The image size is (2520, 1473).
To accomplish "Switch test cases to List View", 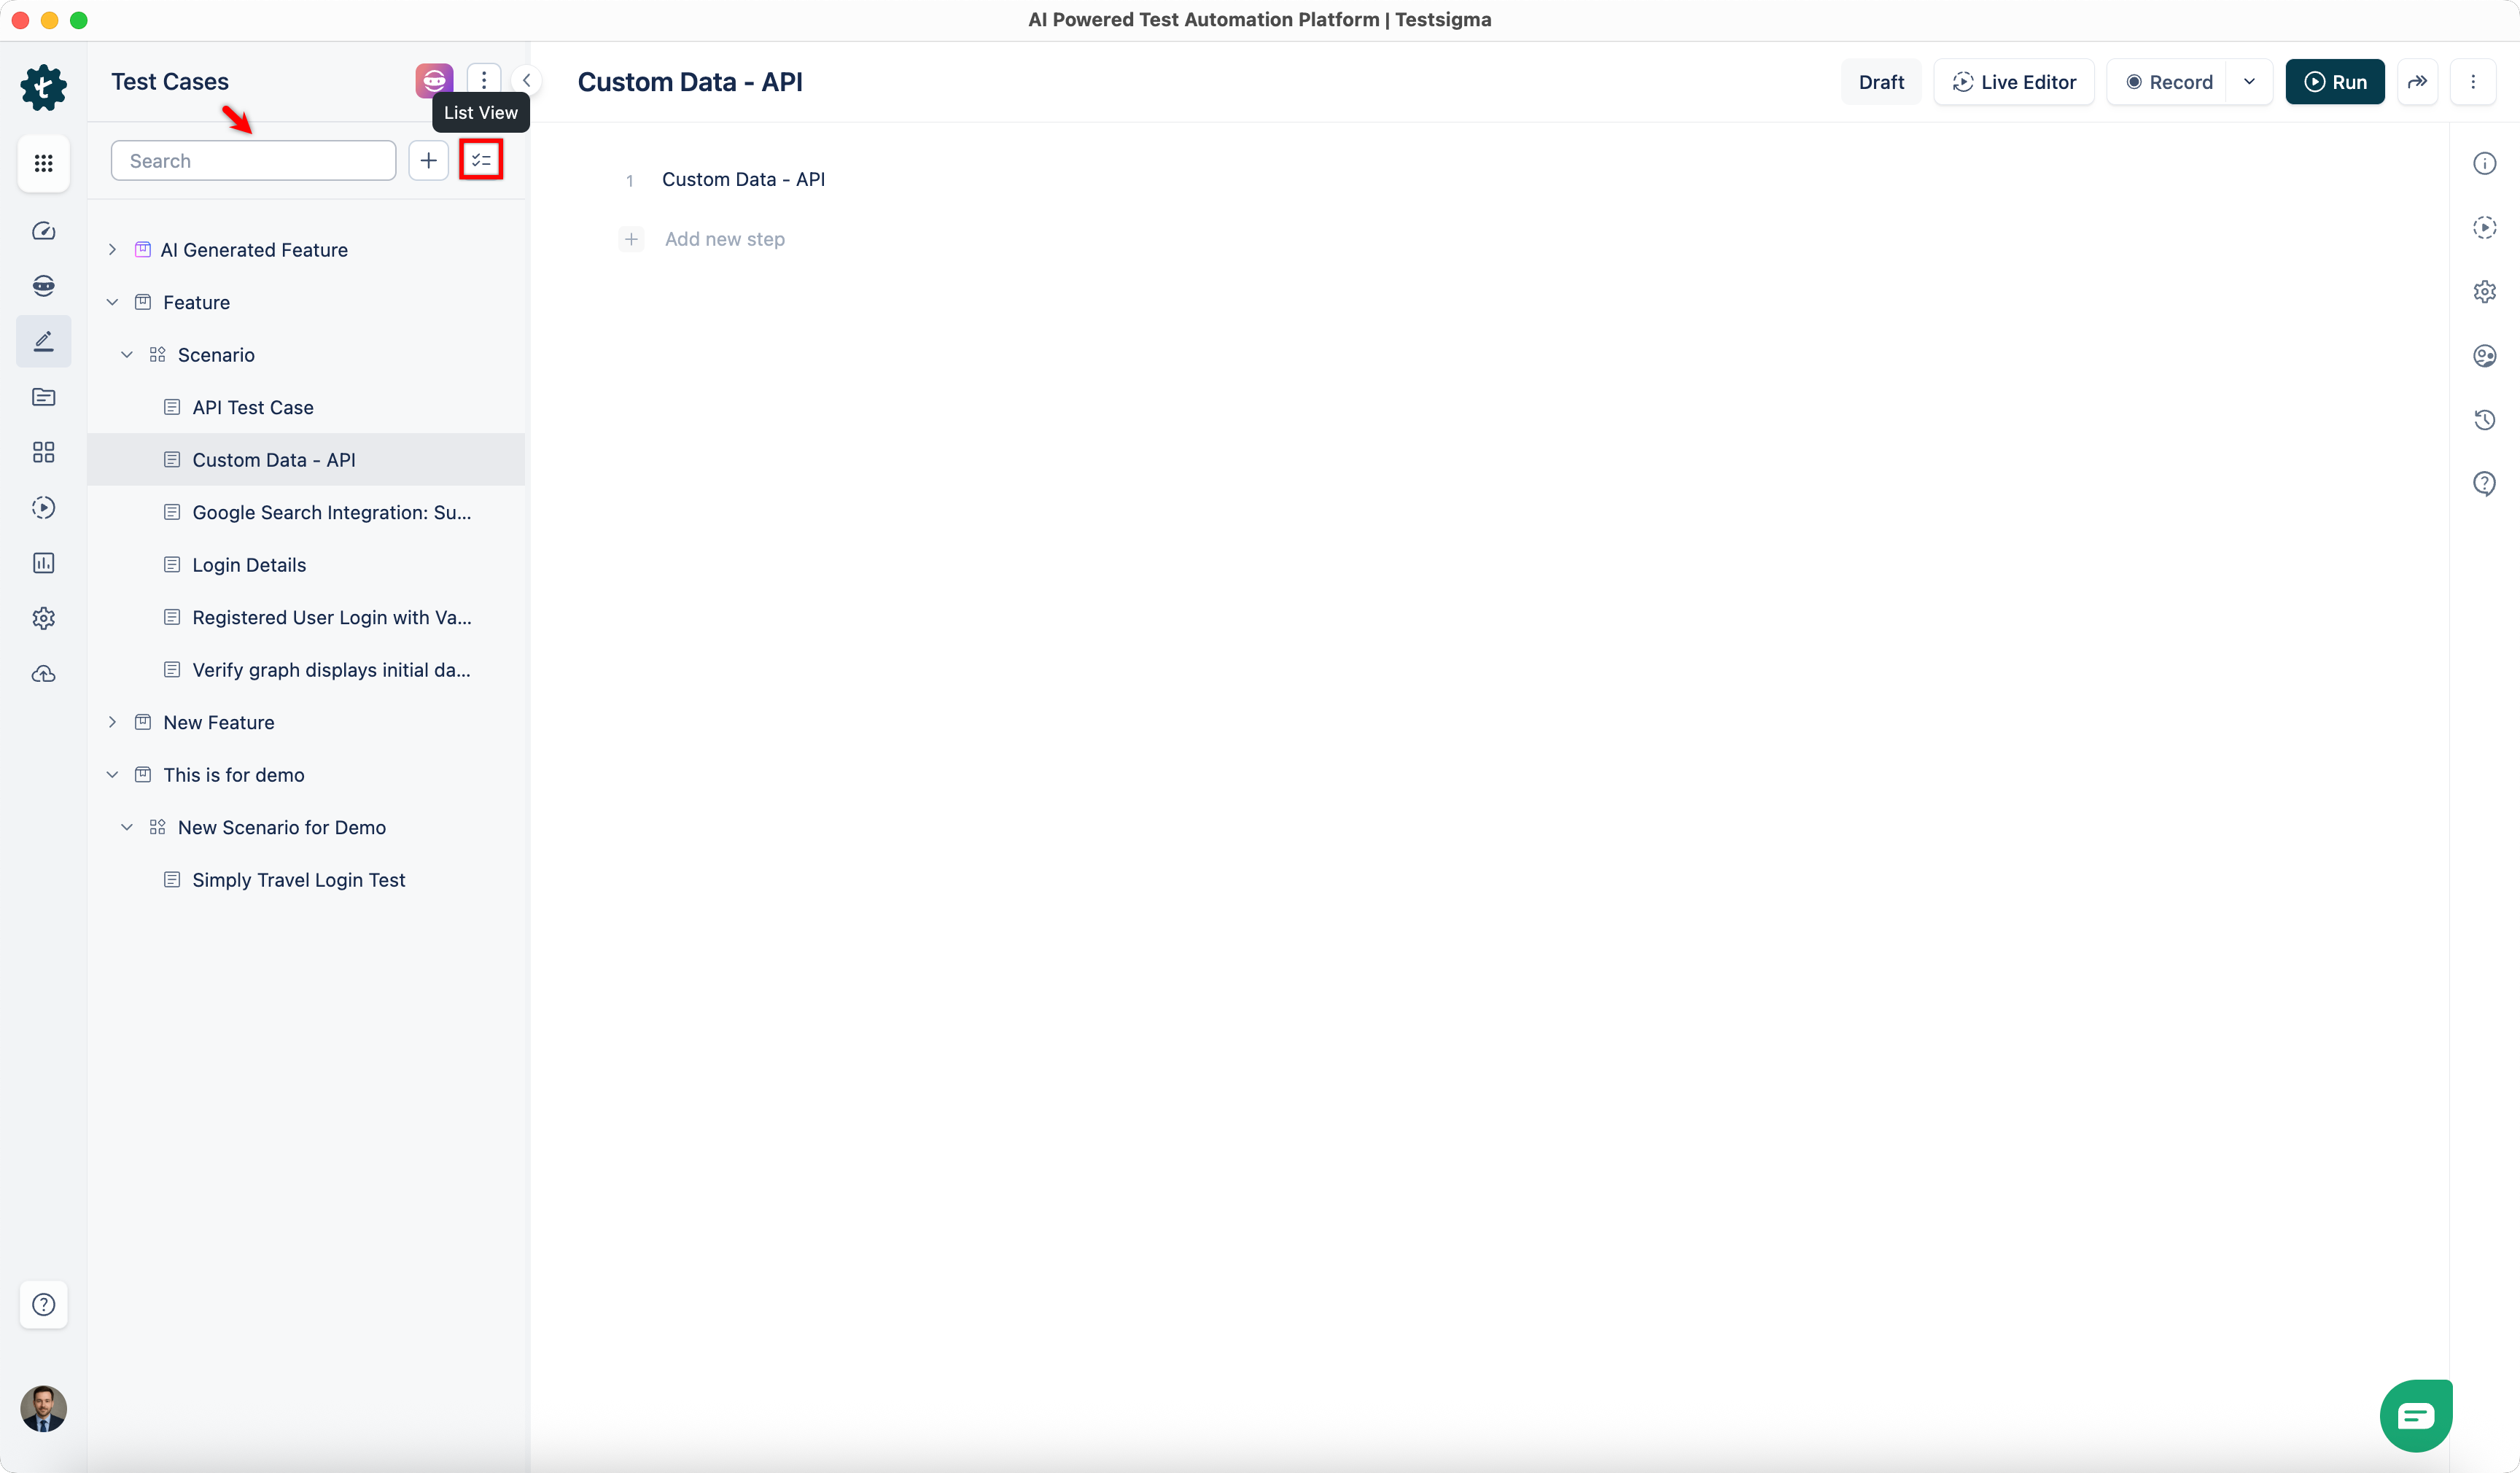I will tap(481, 160).
